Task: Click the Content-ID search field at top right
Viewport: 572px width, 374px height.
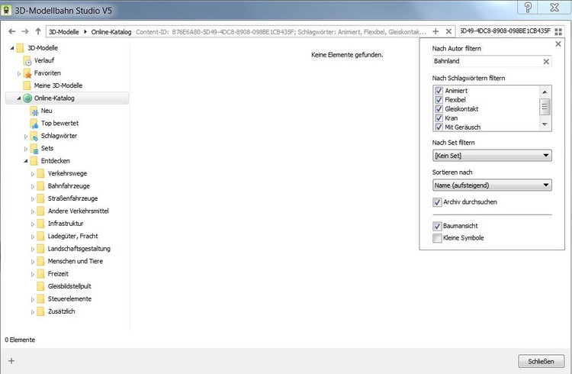Action: (505, 31)
